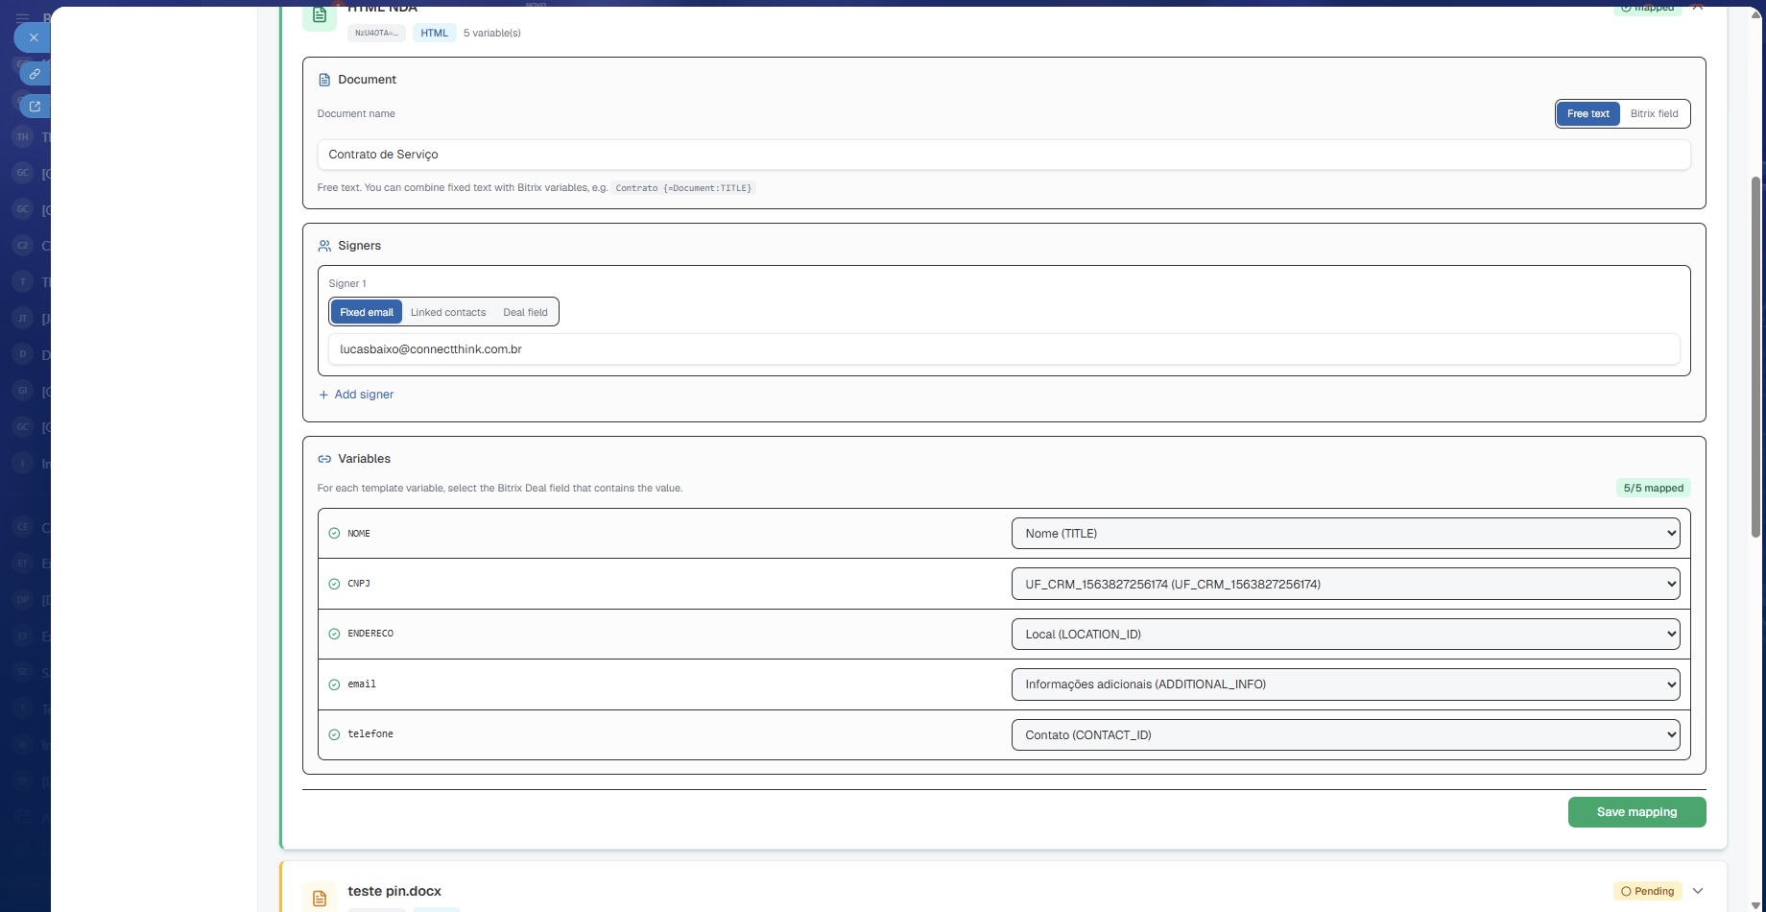The image size is (1766, 912).
Task: Copy link using the chain icon button
Action: (x=35, y=74)
